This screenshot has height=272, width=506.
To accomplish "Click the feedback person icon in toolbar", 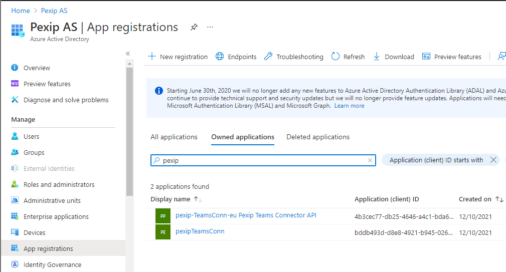I will coord(502,57).
